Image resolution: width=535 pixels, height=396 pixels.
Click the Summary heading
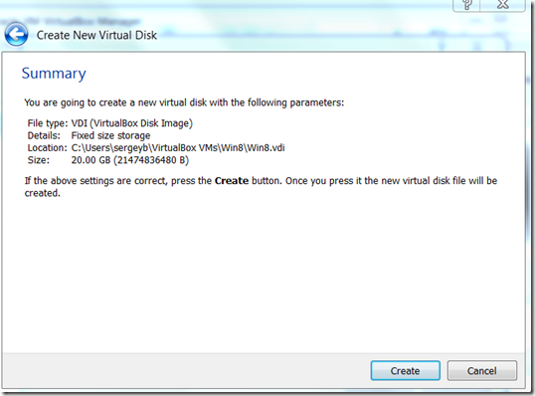pos(54,74)
